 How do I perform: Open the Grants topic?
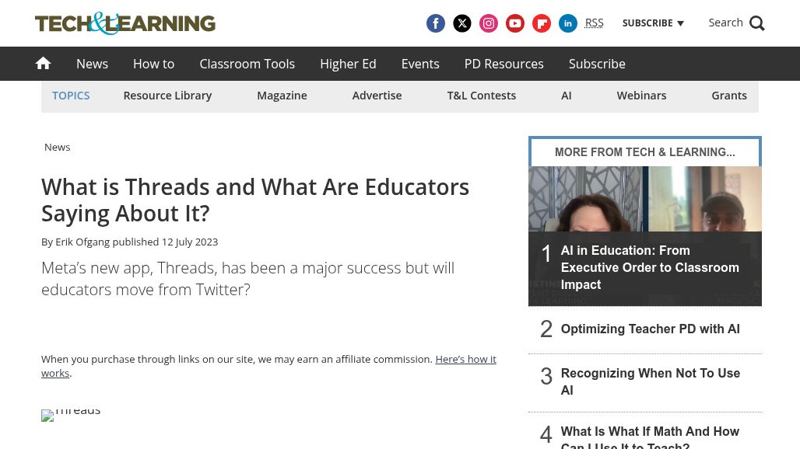[729, 96]
